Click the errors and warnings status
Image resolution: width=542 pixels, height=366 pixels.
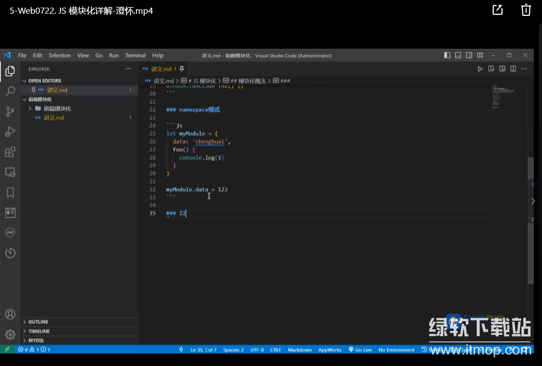(34, 350)
